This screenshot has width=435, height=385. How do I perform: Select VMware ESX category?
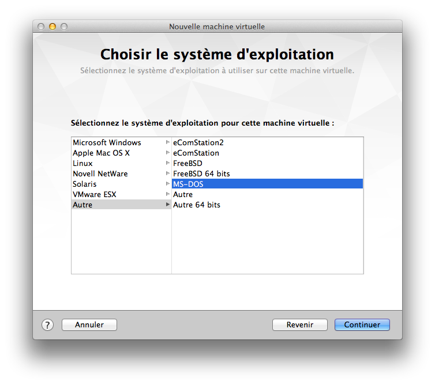click(x=121, y=194)
